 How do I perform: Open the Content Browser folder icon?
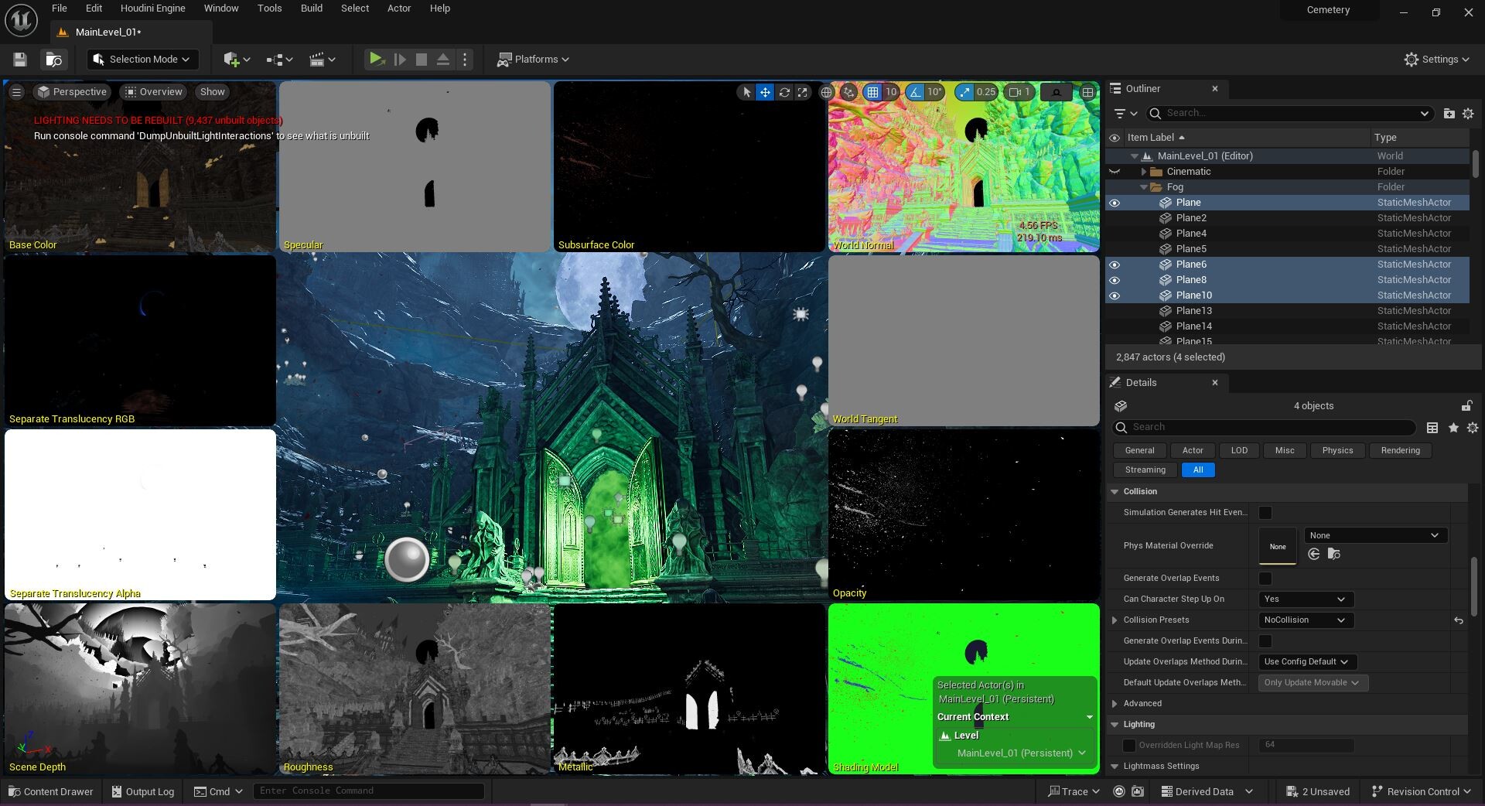click(54, 60)
